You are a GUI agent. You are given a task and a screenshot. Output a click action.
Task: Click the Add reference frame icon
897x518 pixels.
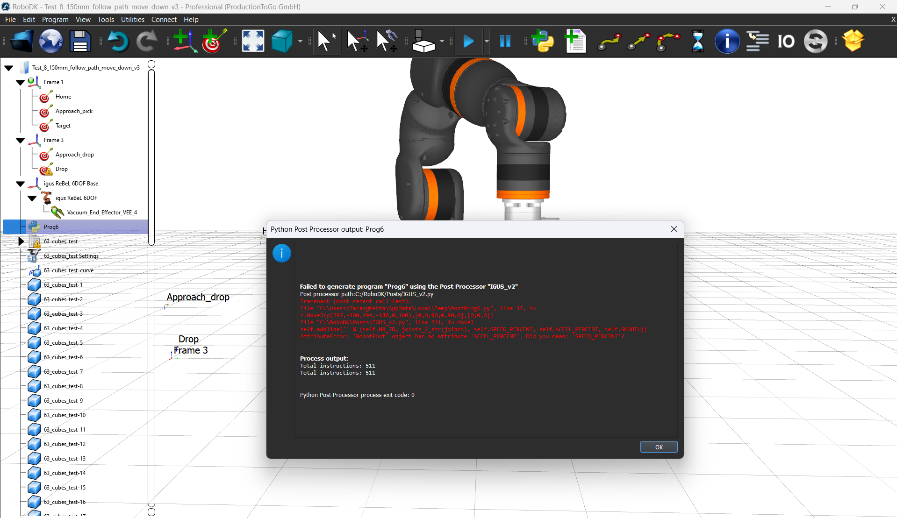(184, 42)
